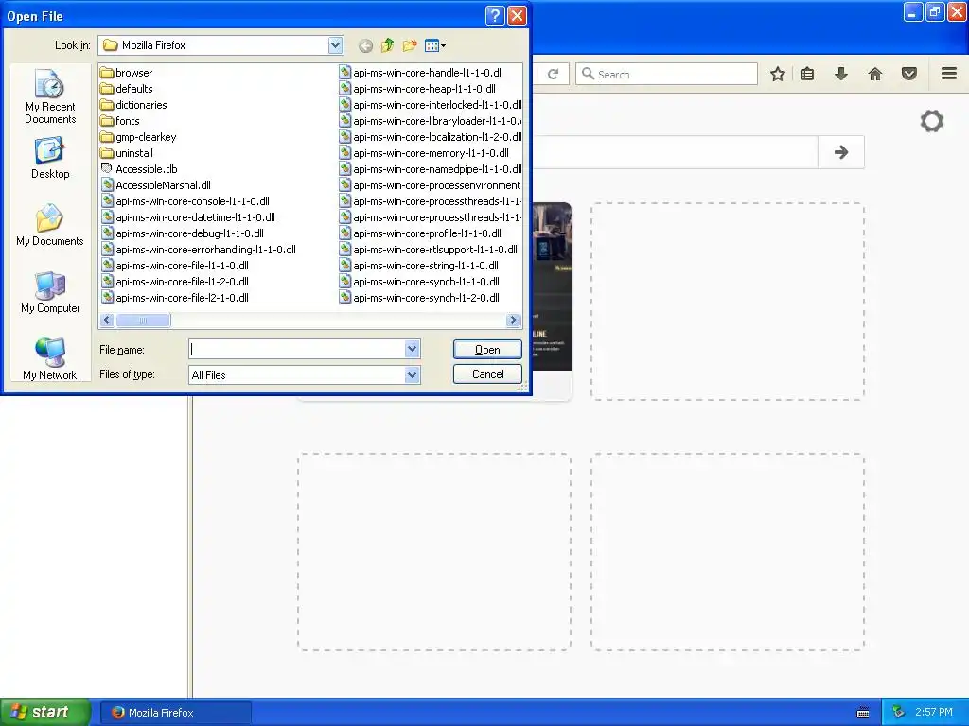Cancel the Open File dialog

point(487,374)
